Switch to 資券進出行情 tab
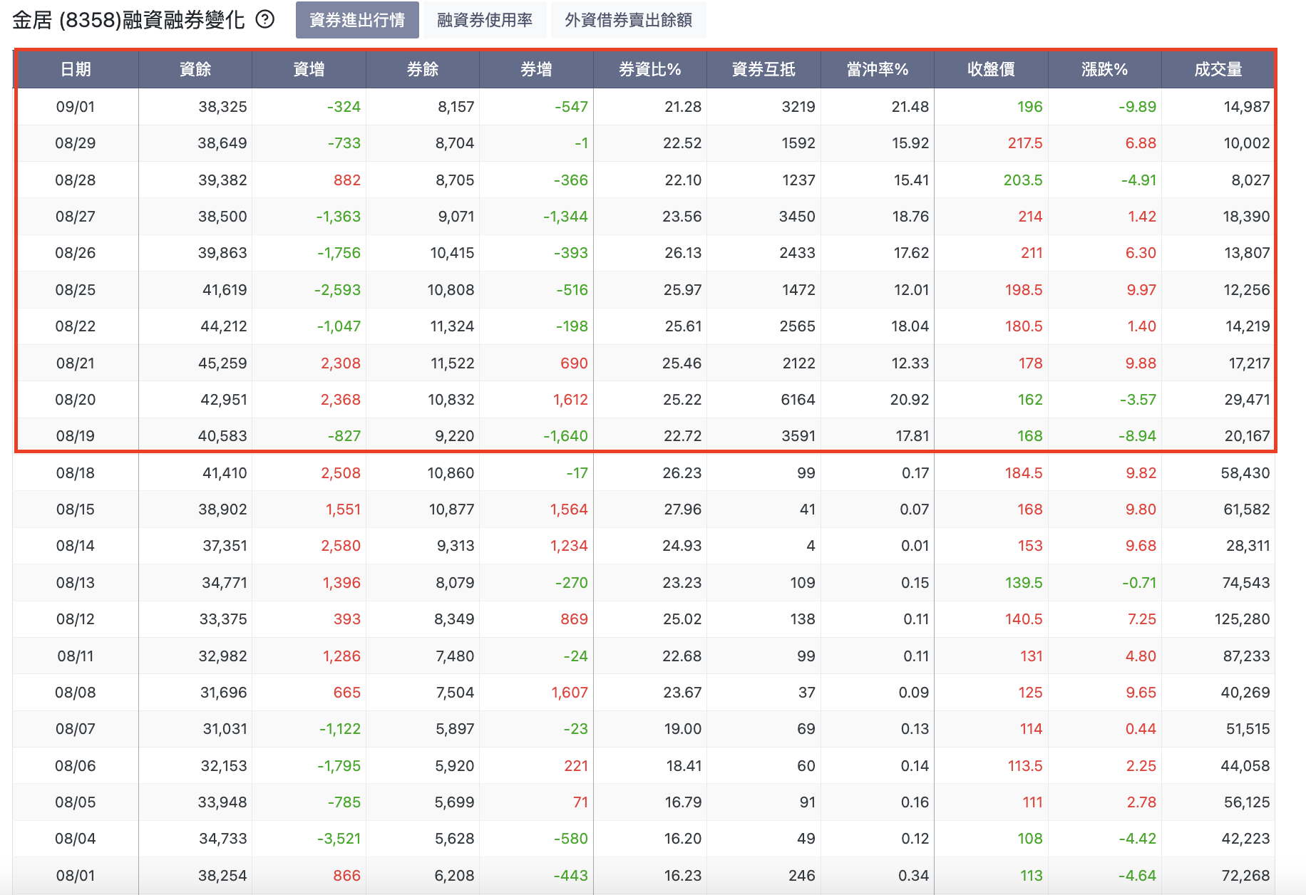This screenshot has height=895, width=1306. click(x=357, y=20)
